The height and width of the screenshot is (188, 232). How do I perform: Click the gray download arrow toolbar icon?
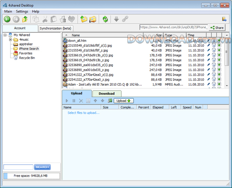point(116,19)
